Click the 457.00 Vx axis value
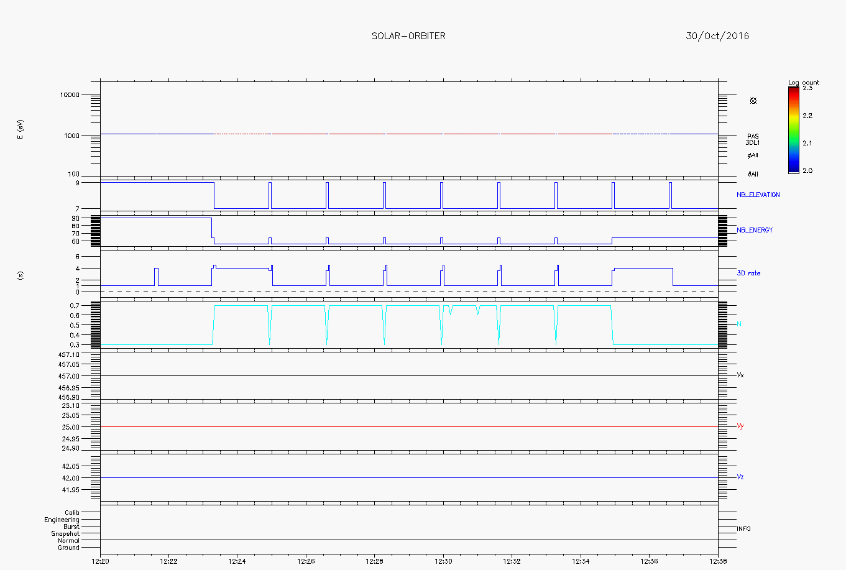Screen dimensions: 846x570 [x=69, y=376]
